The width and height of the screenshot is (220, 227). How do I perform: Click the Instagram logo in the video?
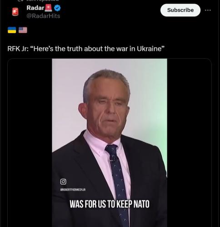point(63,182)
